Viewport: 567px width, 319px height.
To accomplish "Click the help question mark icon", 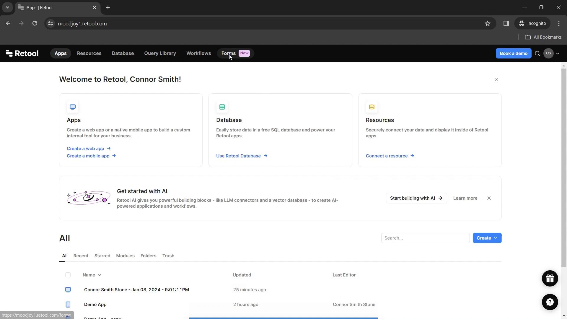I will [550, 302].
